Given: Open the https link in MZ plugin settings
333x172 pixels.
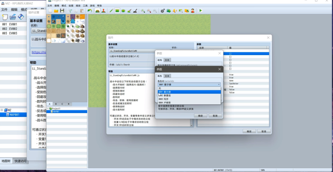Looking at the screenshot, I should coord(39,52).
